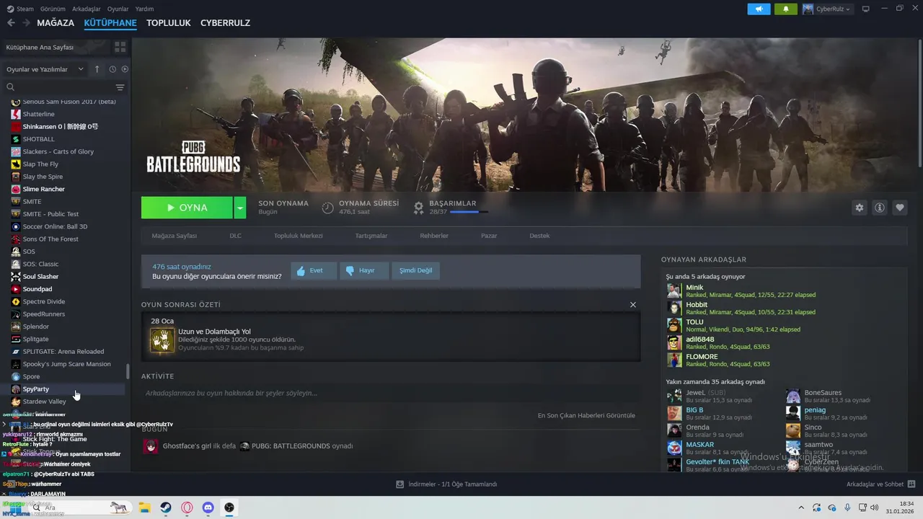Open Opera browser from the taskbar
This screenshot has height=519, width=923.
coord(187,507)
